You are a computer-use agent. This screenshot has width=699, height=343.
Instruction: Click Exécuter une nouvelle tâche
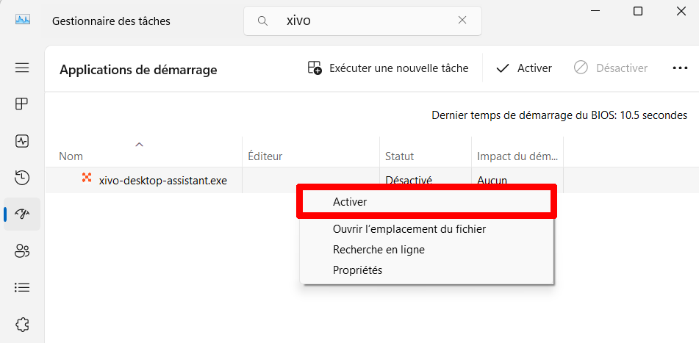point(388,68)
